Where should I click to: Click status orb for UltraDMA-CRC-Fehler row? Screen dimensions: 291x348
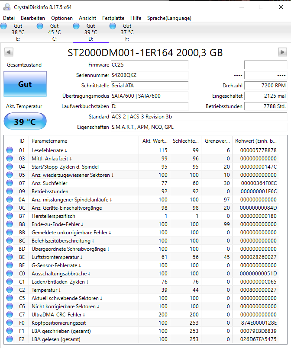coord(10,314)
